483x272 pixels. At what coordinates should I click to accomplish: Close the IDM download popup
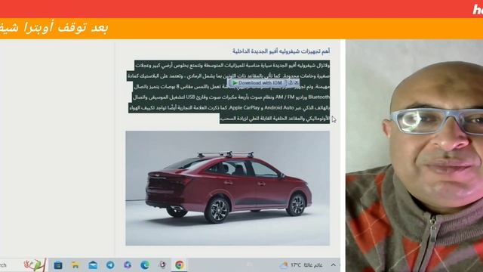[x=297, y=82]
